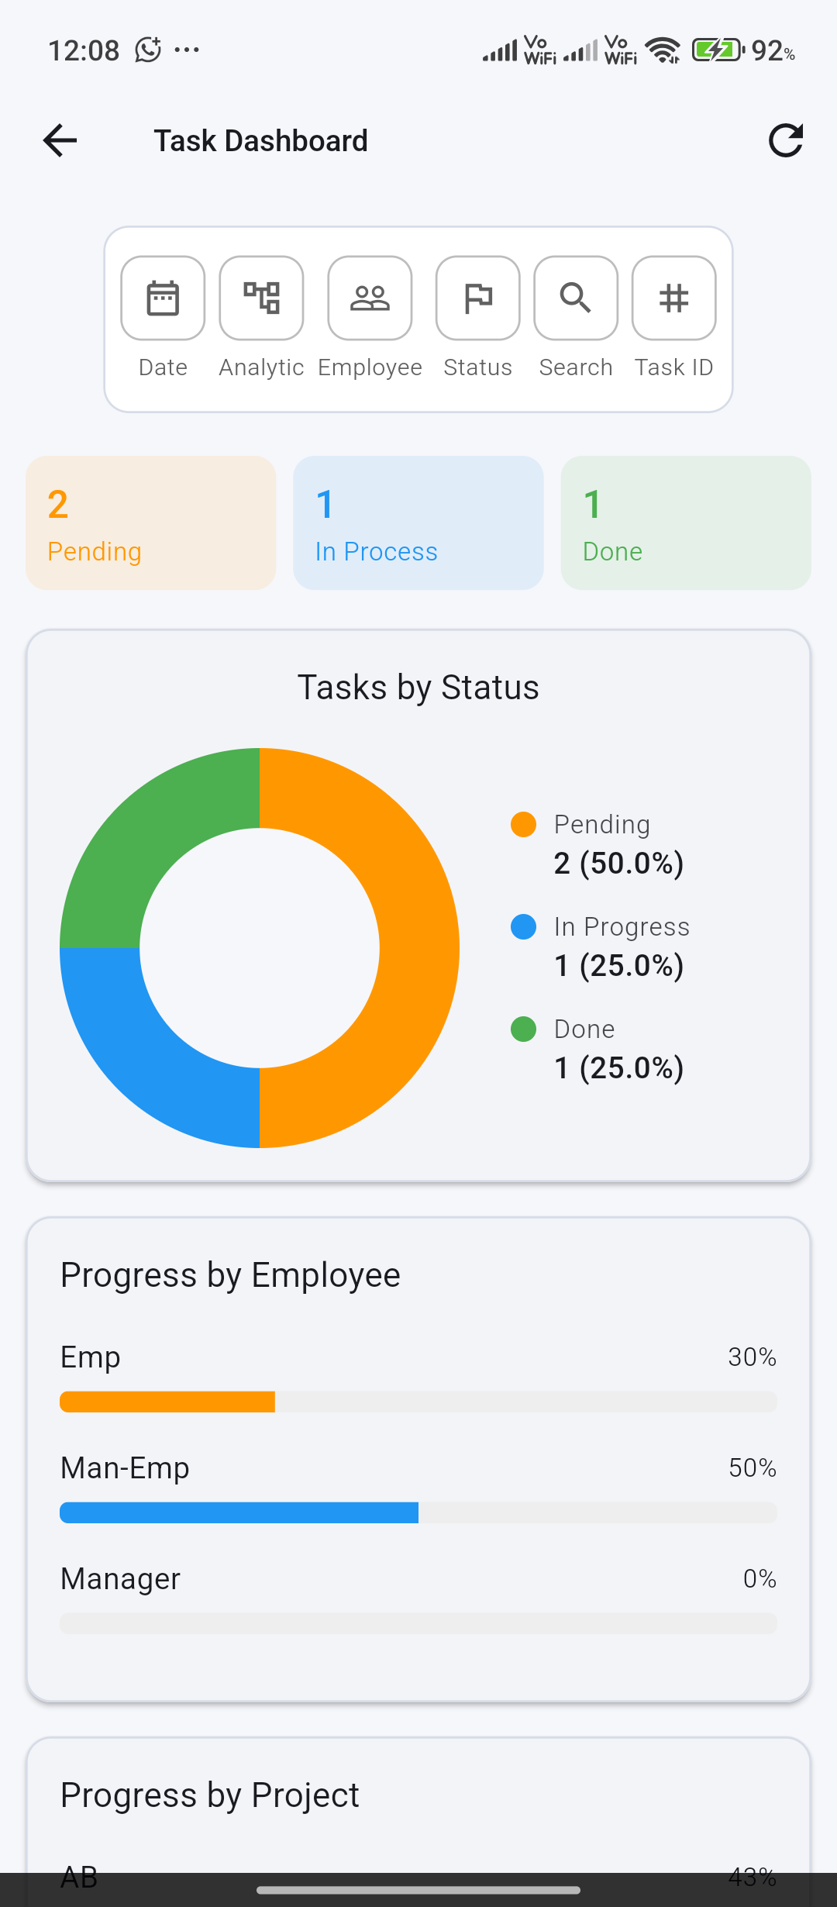
Task: Open the Analytic filter icon
Action: [x=261, y=298]
